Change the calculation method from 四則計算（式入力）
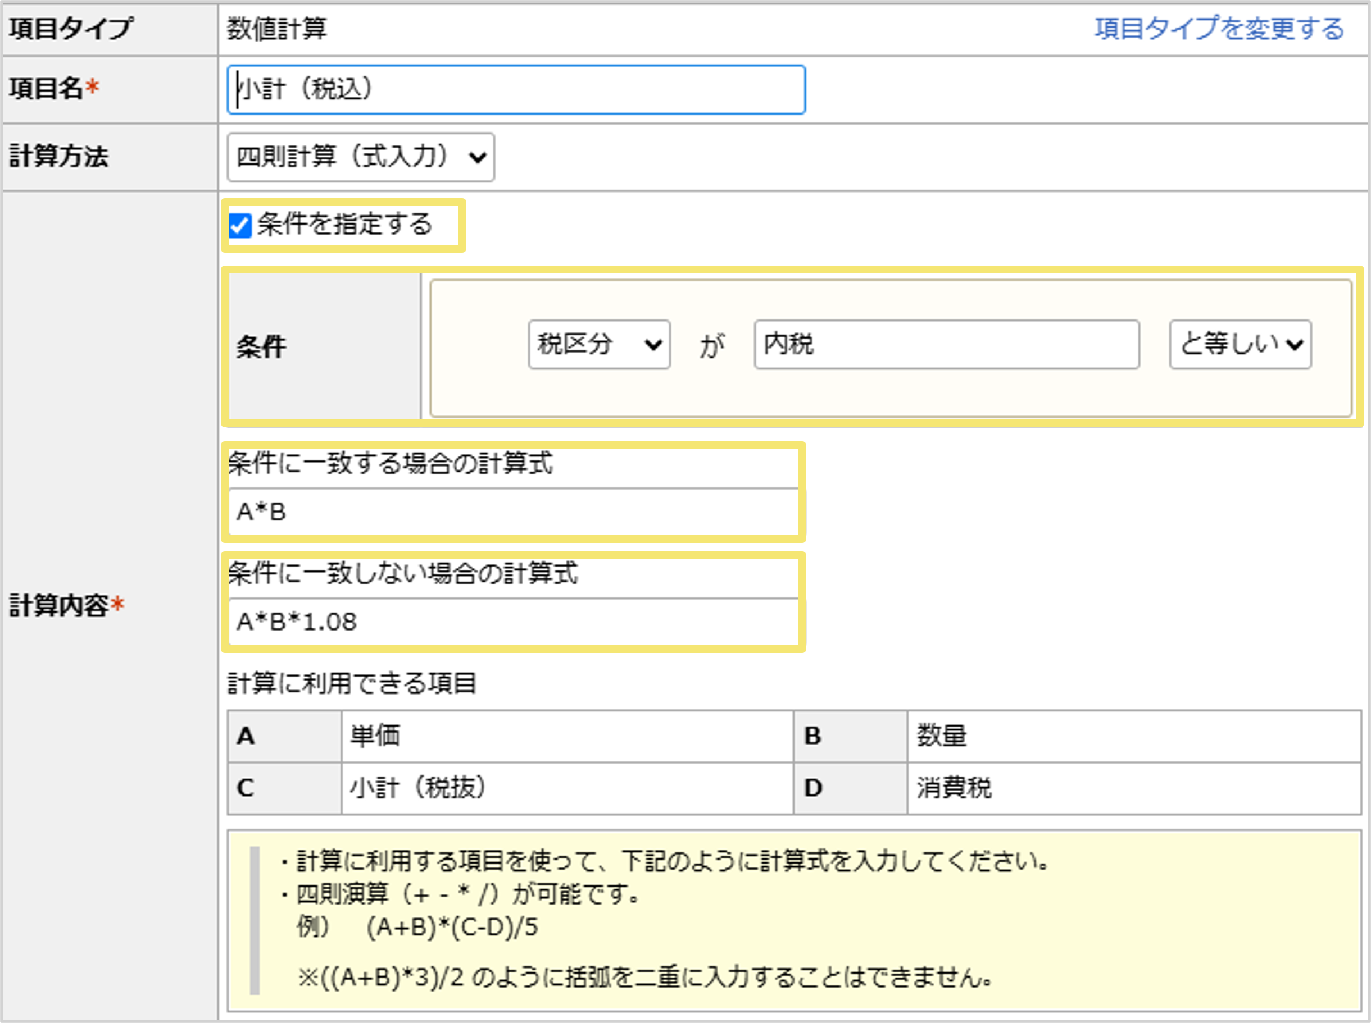The image size is (1371, 1023). (359, 157)
